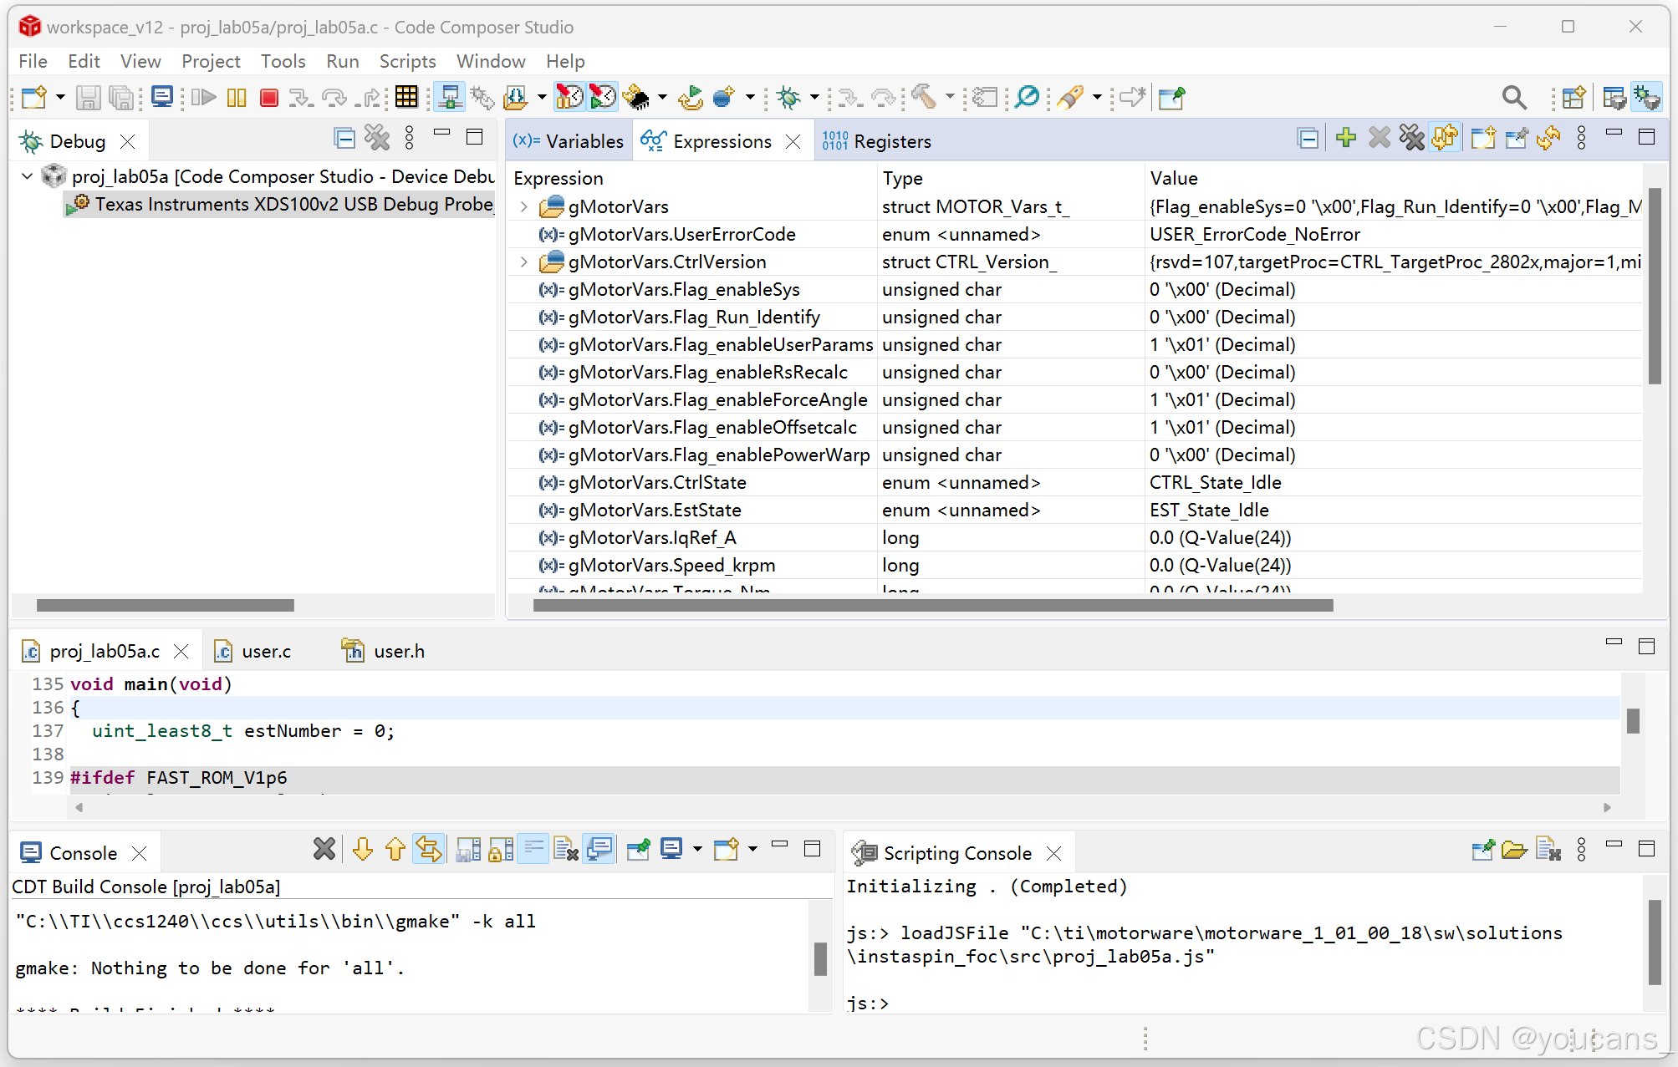The width and height of the screenshot is (1678, 1067).
Task: Collapse all in the Debug view toolbar
Action: (344, 138)
